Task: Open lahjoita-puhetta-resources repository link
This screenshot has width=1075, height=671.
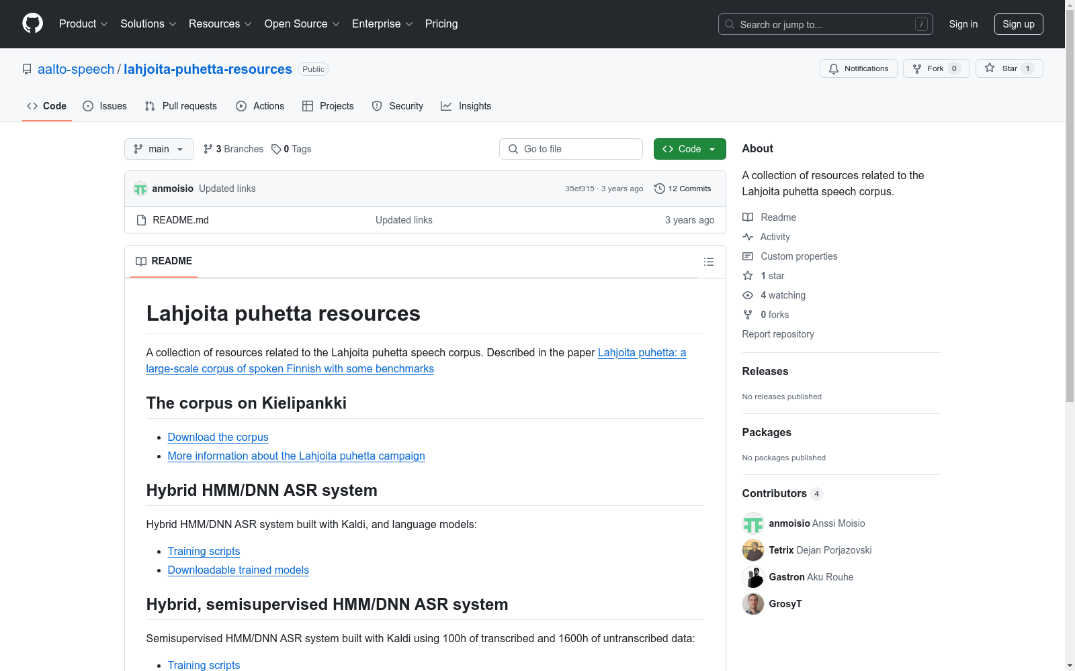Action: coord(208,69)
